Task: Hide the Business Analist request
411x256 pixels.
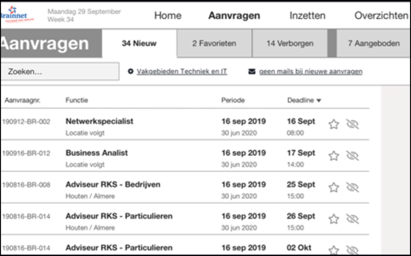Action: point(352,156)
